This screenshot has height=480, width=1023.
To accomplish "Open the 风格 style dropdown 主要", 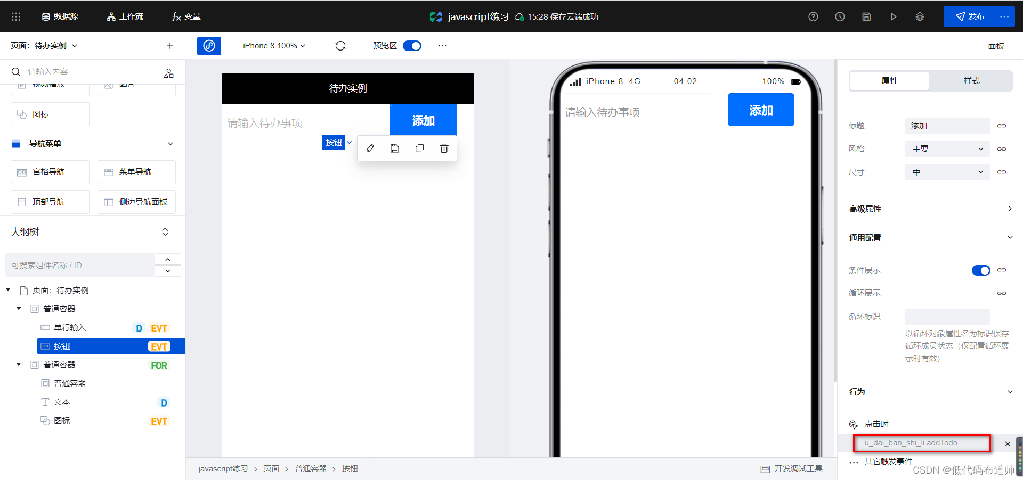I will click(947, 149).
